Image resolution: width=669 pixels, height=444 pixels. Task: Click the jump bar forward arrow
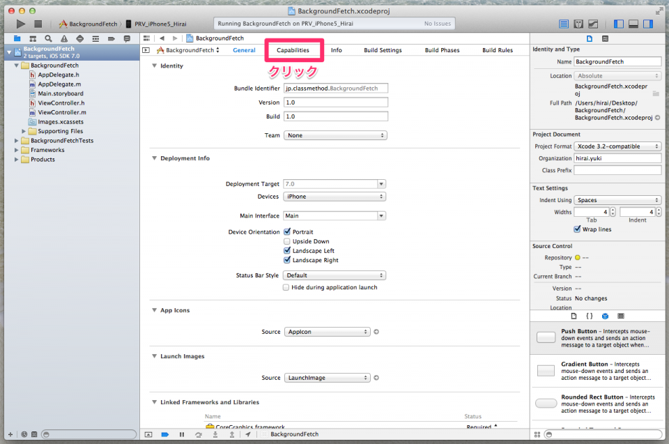point(175,38)
